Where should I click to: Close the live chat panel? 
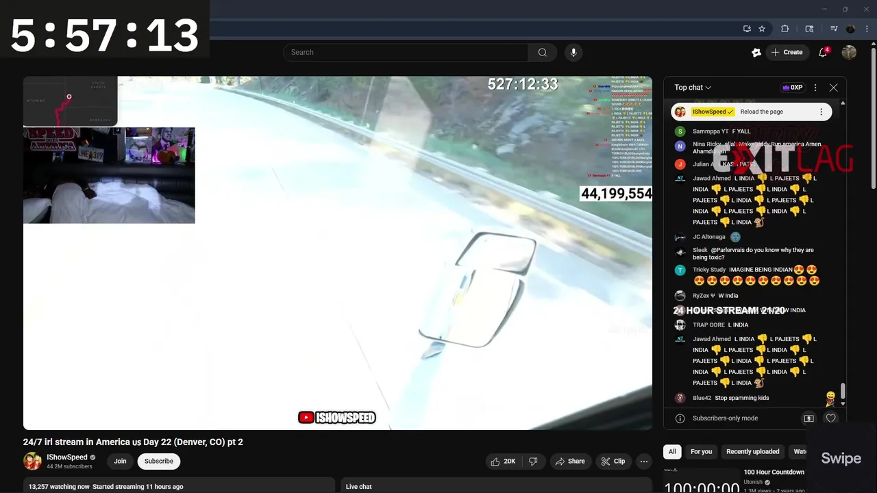833,88
